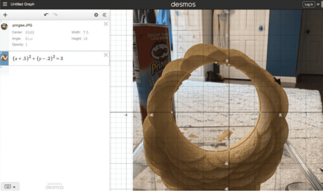The height and width of the screenshot is (191, 323).
Task: Remove the circle equation expression
Action: pos(106,55)
